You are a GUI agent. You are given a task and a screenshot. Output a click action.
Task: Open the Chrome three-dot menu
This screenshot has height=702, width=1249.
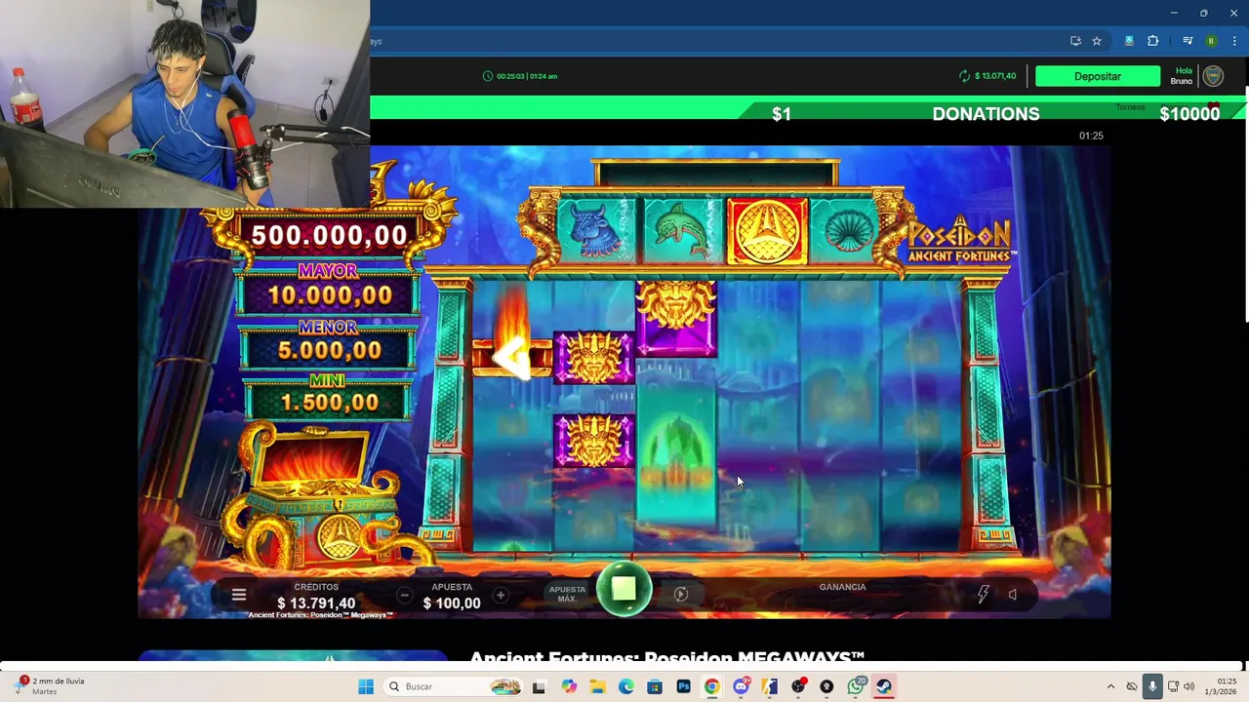1234,41
